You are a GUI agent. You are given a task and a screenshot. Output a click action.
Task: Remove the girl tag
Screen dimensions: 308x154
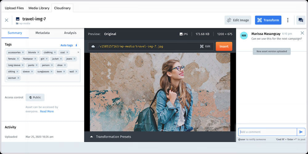click(x=47, y=59)
